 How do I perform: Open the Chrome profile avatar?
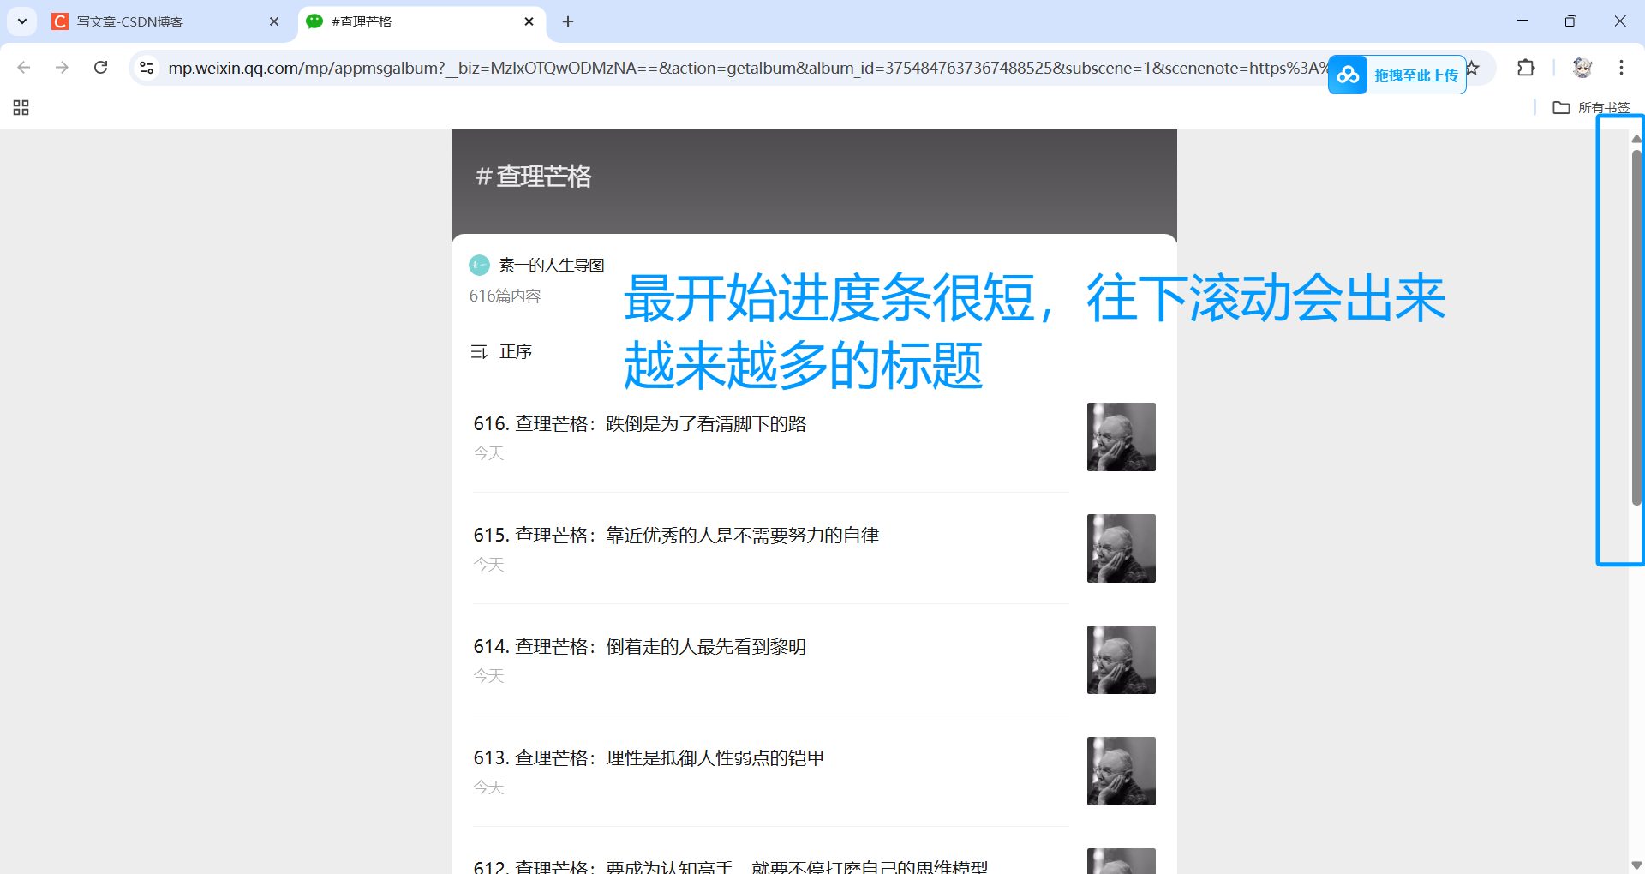[1582, 68]
